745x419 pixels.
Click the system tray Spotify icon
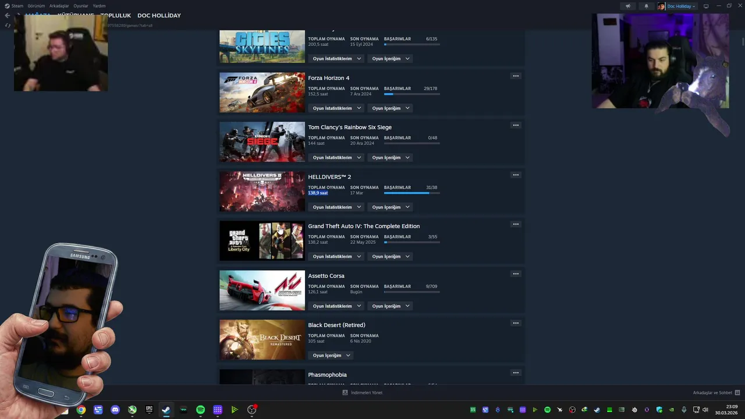tap(547, 410)
